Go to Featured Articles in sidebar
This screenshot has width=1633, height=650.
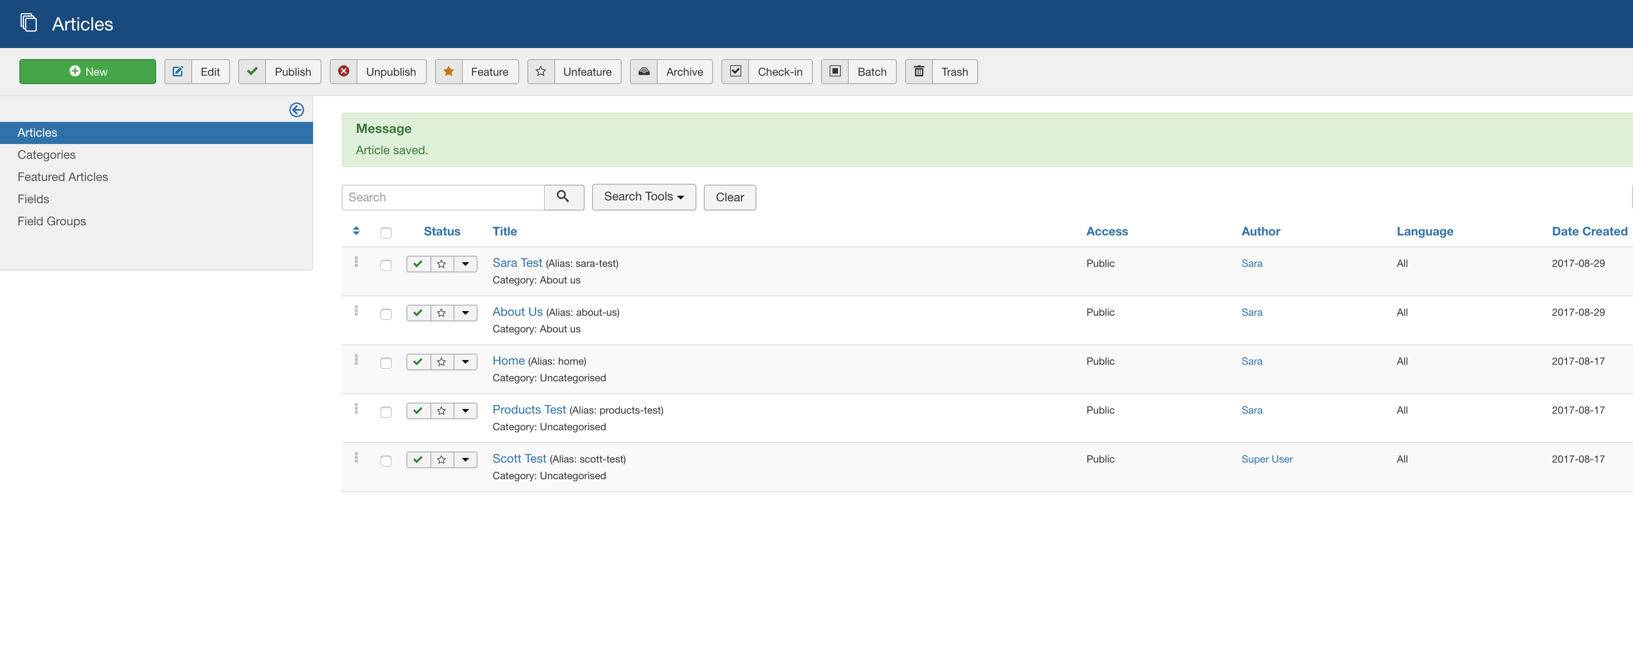(x=63, y=177)
